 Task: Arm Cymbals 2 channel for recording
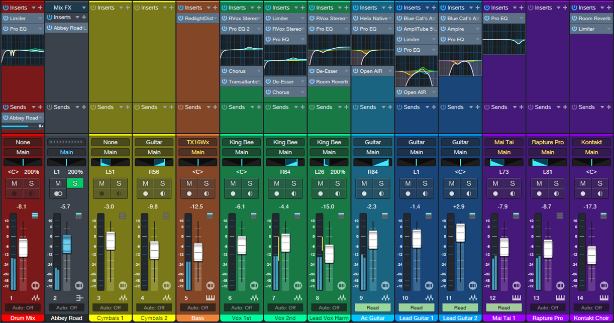click(146, 193)
